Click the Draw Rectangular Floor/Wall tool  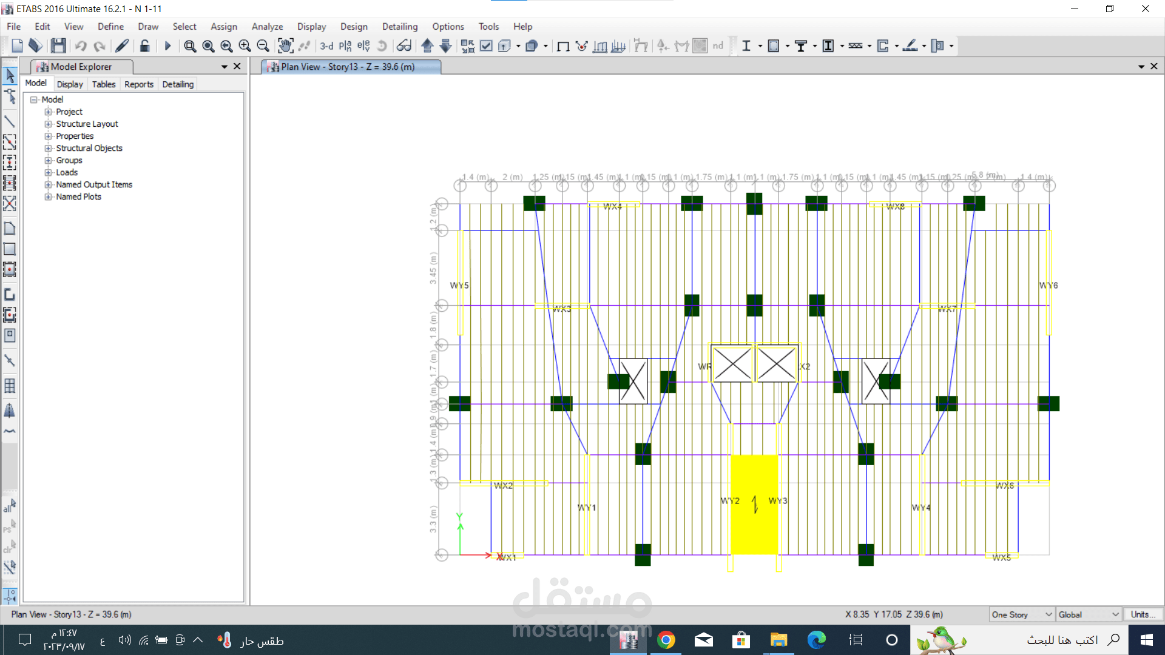10,249
